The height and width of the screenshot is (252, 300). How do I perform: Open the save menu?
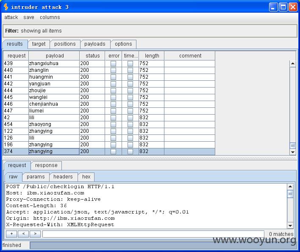[29, 17]
